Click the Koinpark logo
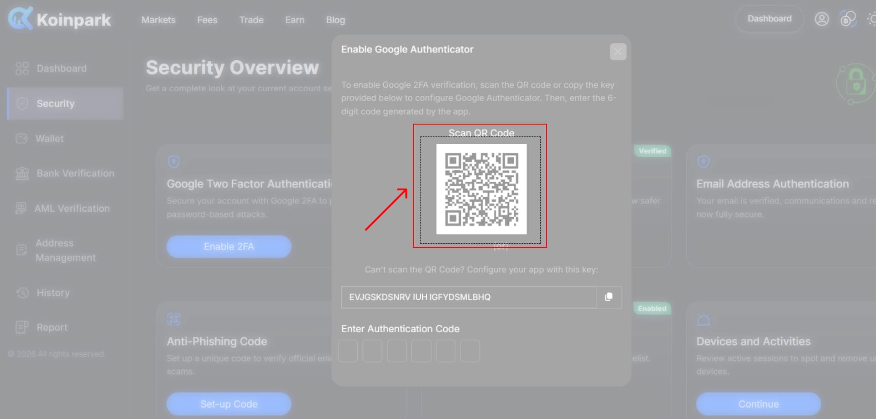 tap(59, 19)
